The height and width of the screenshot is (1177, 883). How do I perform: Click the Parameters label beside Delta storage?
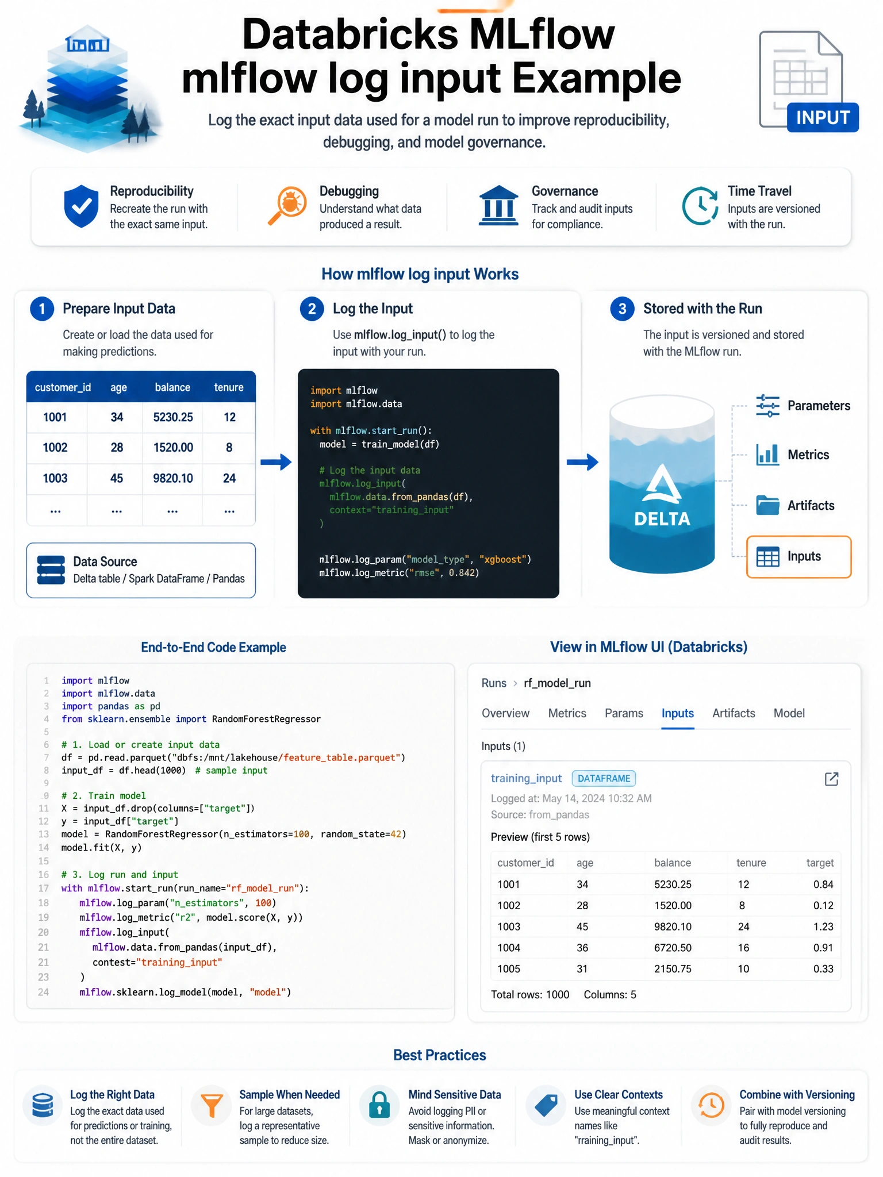click(819, 406)
